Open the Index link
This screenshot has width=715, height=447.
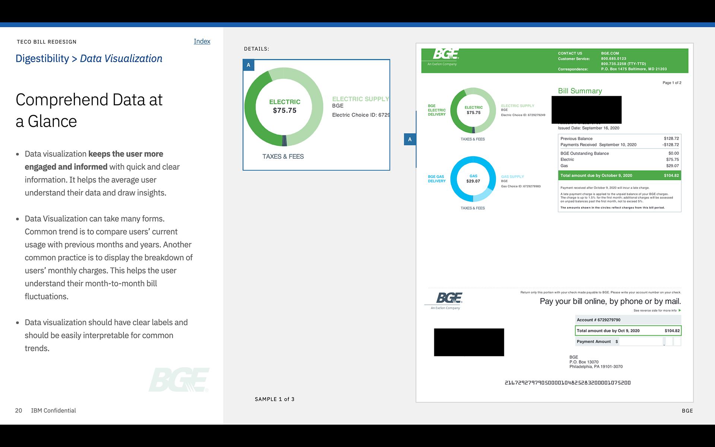click(202, 41)
